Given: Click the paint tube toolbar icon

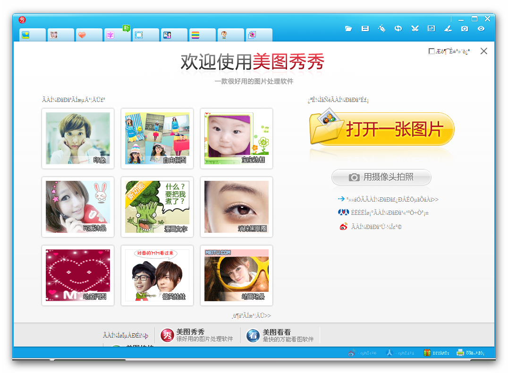Looking at the screenshot, I should click(x=381, y=28).
